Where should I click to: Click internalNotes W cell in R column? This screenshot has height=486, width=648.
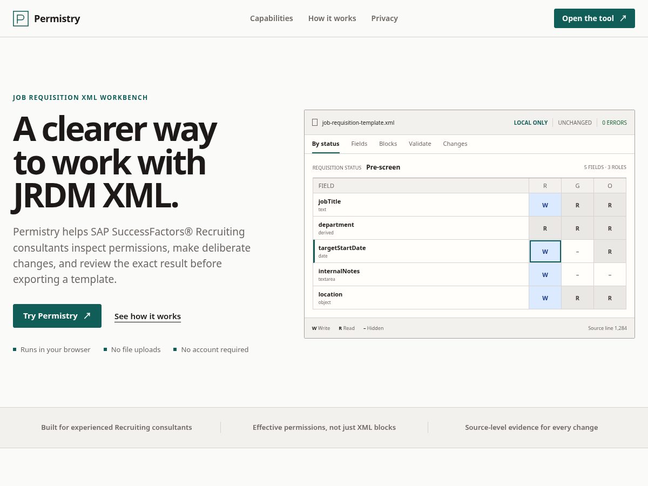[x=545, y=274]
